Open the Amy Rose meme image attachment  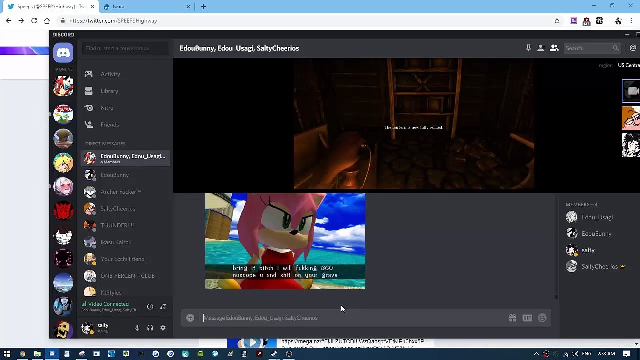(x=285, y=241)
